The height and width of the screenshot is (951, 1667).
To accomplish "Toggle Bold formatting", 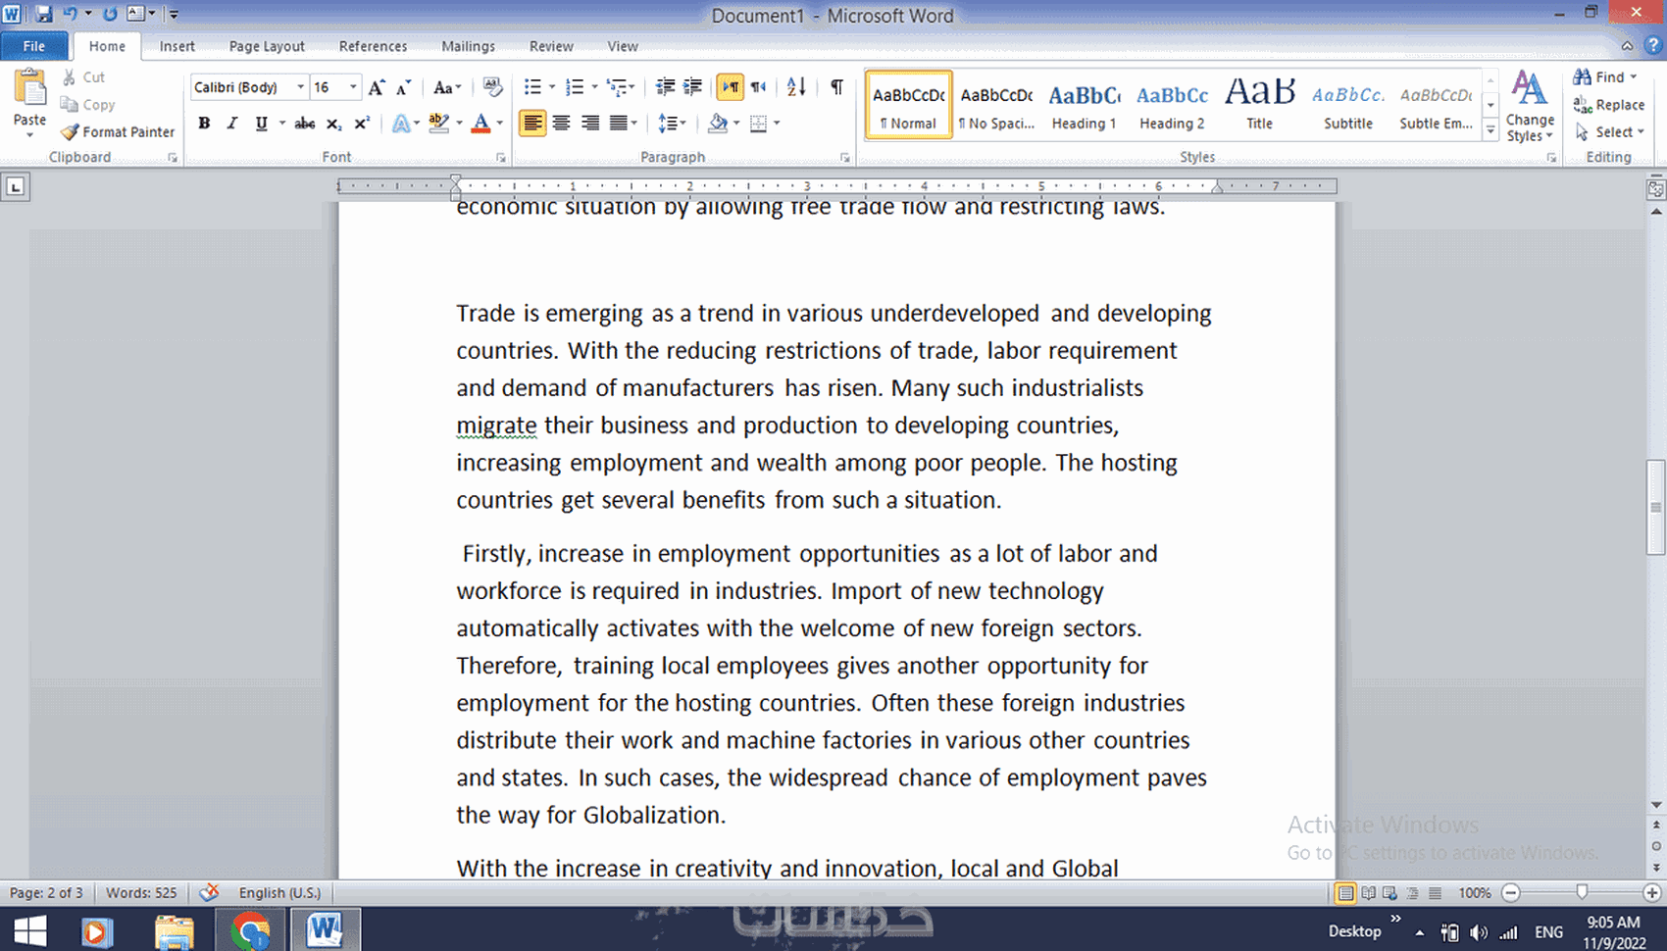I will tap(204, 124).
